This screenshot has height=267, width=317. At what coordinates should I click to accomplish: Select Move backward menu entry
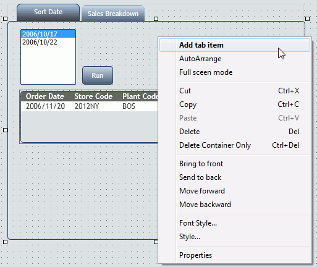[235, 205]
